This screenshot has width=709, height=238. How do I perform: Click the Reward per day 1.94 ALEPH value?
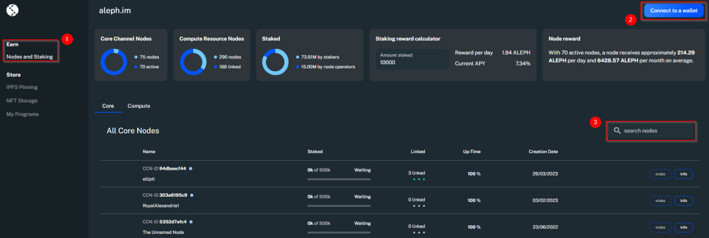click(516, 53)
